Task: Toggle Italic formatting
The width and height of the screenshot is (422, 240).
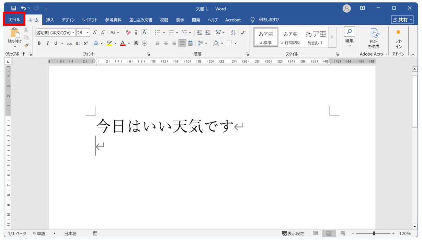Action: pyautogui.click(x=47, y=43)
